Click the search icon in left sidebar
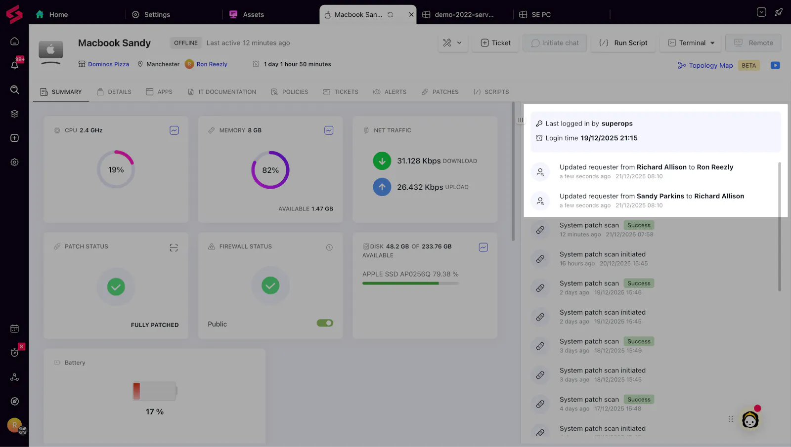This screenshot has width=791, height=447. (x=15, y=89)
